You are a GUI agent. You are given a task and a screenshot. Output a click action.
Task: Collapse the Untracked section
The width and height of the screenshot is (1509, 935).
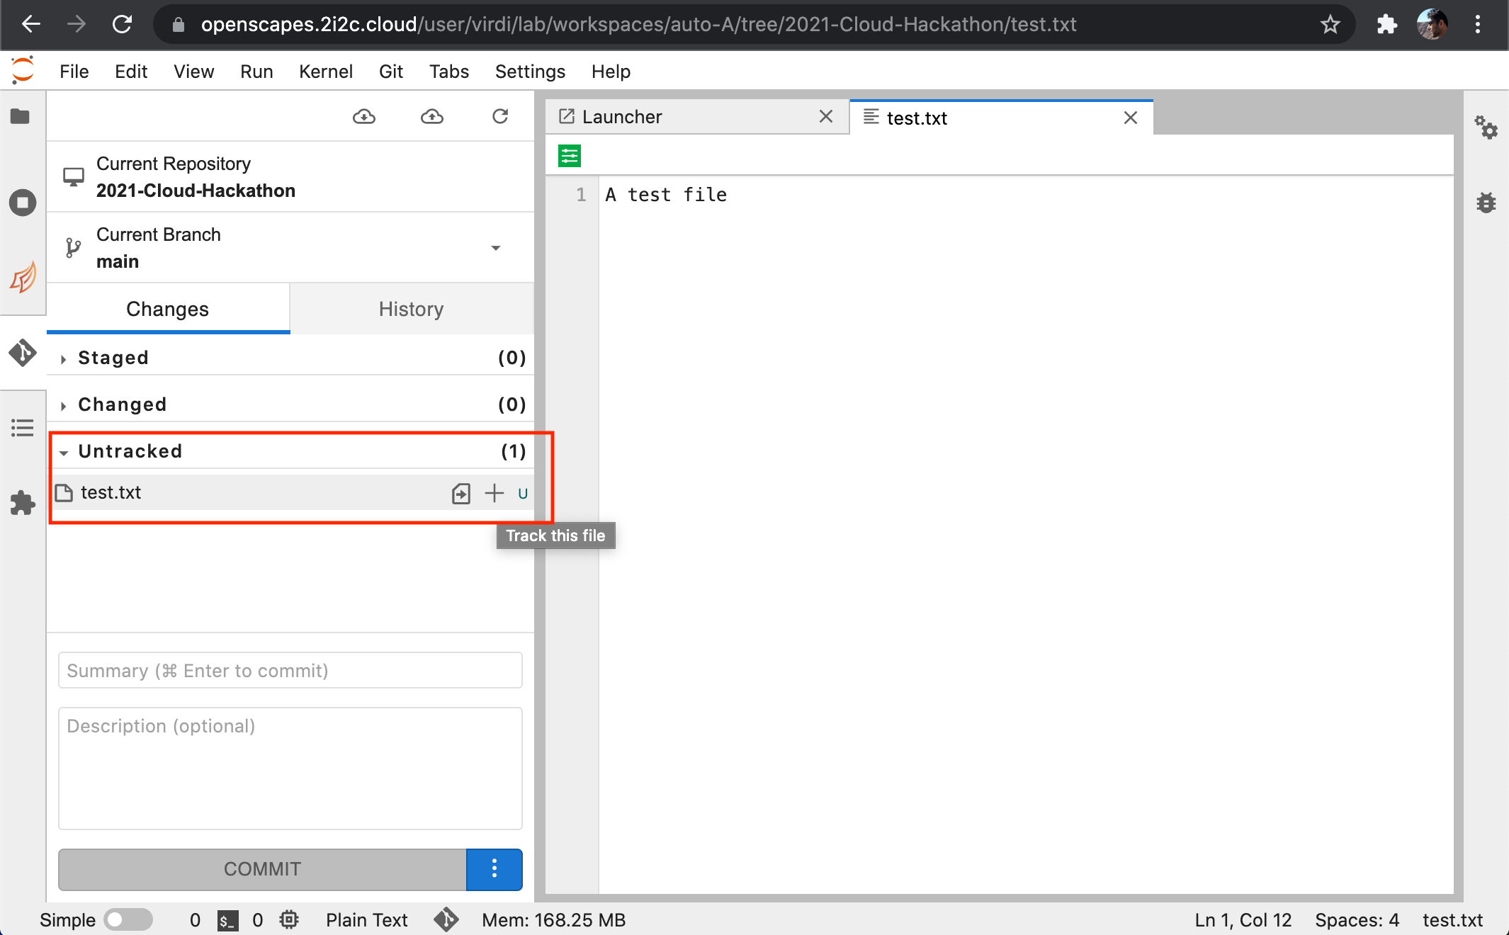[x=130, y=451]
